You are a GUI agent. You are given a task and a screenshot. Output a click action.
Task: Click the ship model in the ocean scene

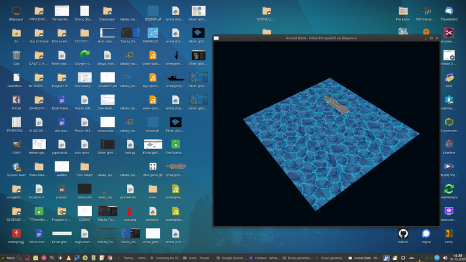(x=335, y=104)
